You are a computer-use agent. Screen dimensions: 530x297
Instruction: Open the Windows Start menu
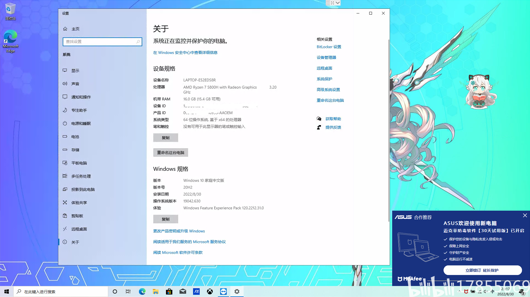click(x=6, y=291)
